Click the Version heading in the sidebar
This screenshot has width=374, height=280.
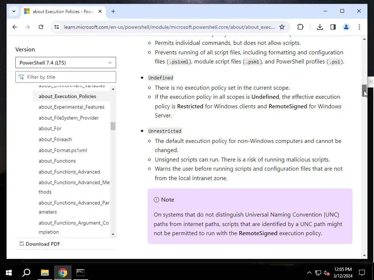coord(25,49)
